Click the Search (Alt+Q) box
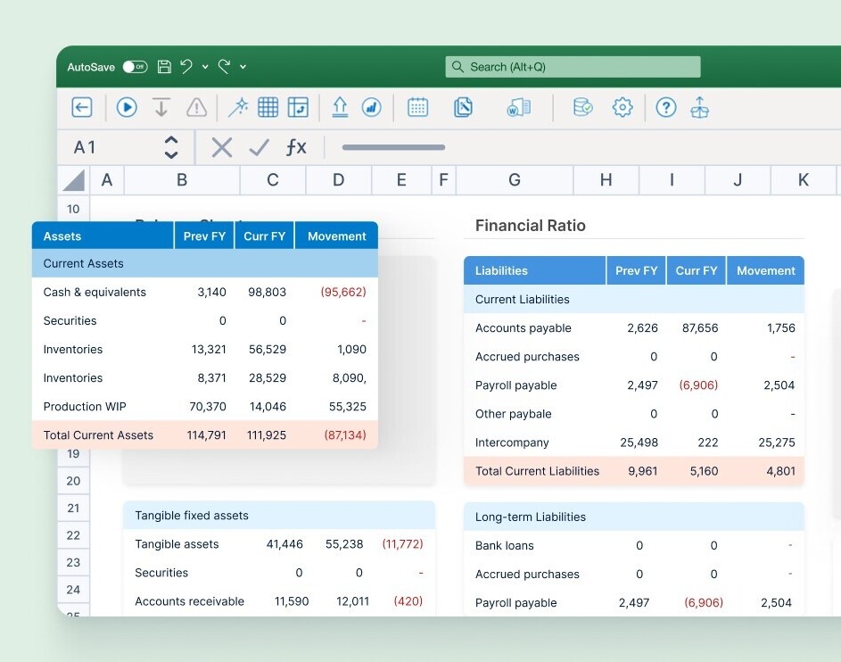 pos(573,67)
